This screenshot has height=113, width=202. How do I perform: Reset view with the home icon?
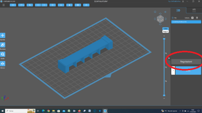pyautogui.click(x=155, y=12)
